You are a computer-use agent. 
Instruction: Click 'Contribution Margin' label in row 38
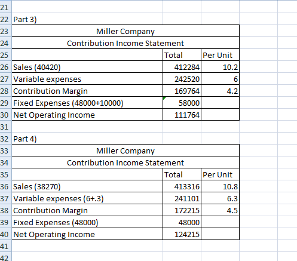click(87, 210)
